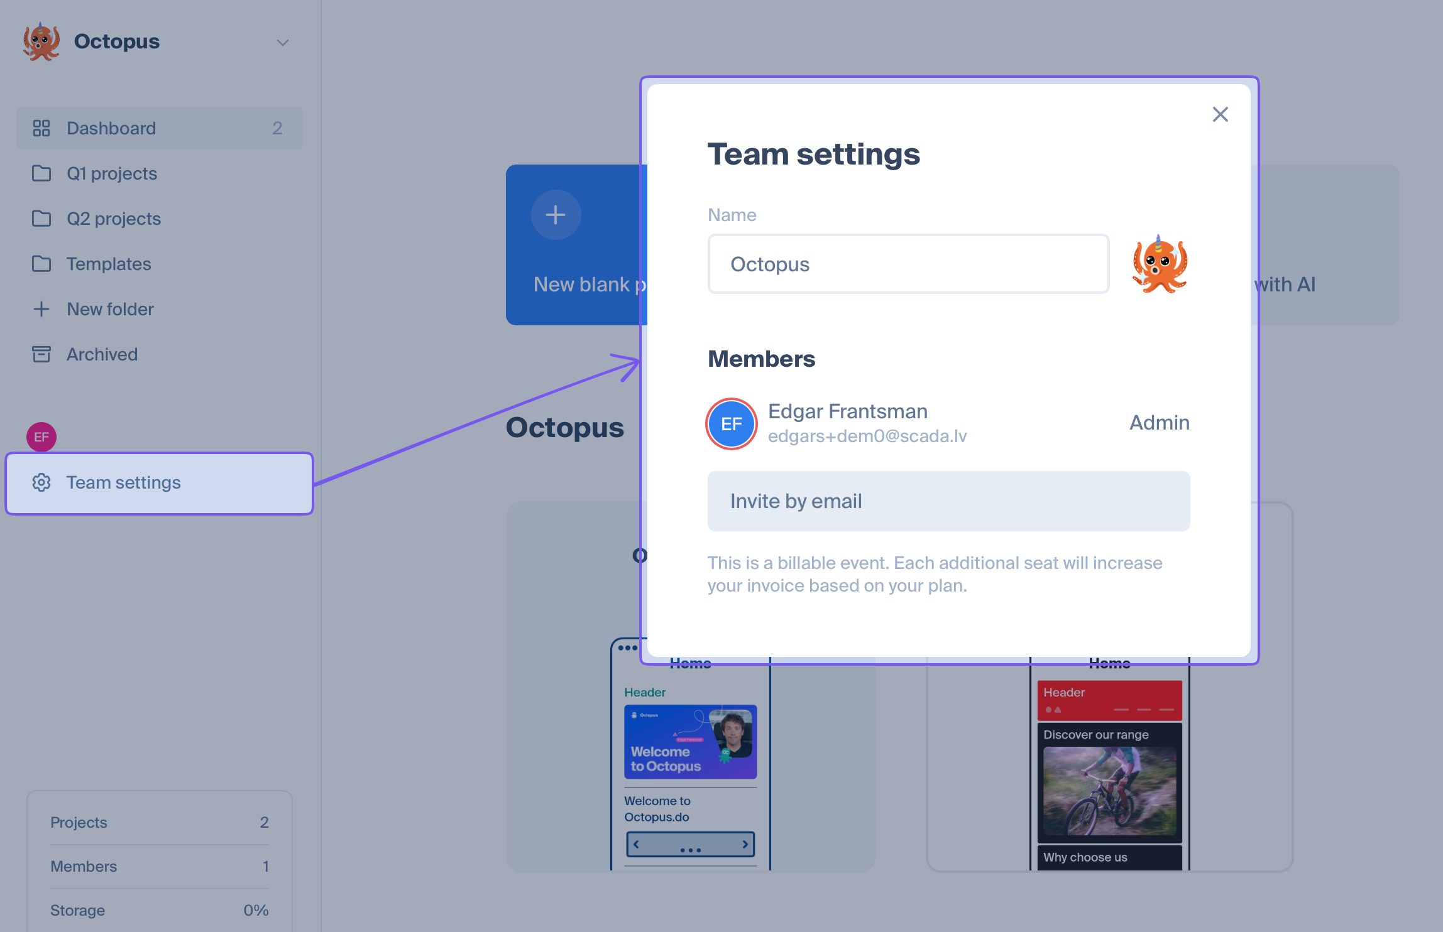Image resolution: width=1443 pixels, height=932 pixels.
Task: Click the Archived box icon
Action: click(41, 354)
